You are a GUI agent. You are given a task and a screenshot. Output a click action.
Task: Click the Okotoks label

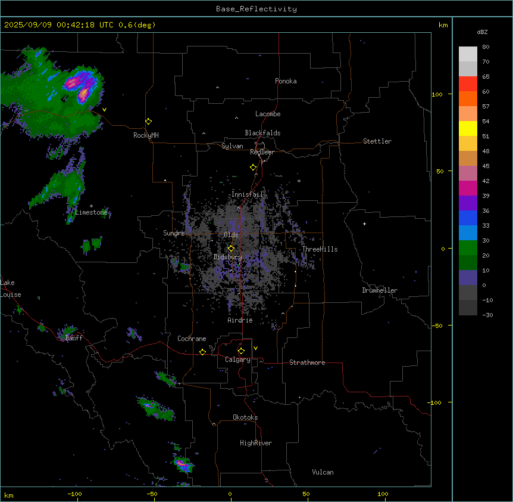[x=245, y=417]
